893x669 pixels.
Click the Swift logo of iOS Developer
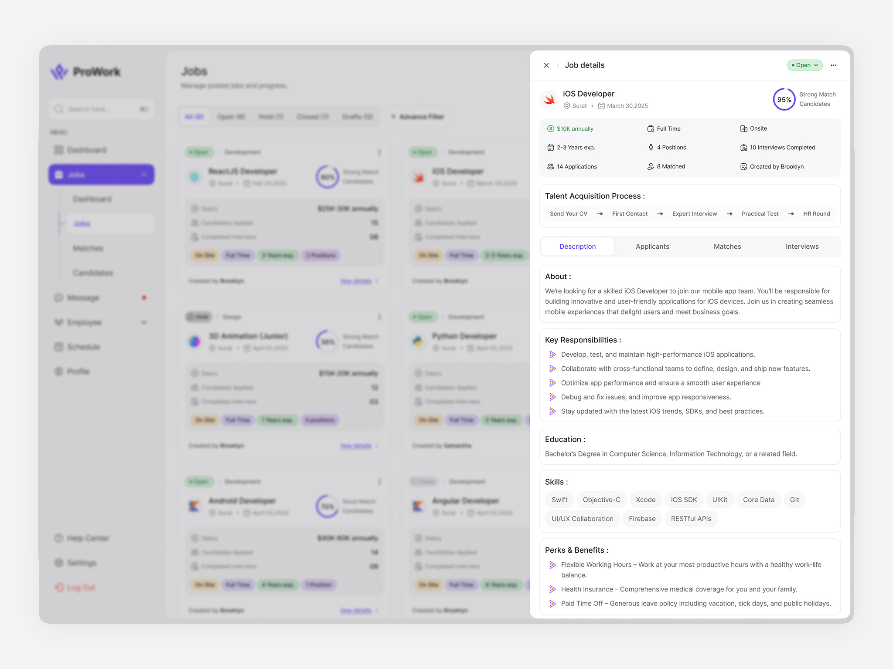click(549, 99)
